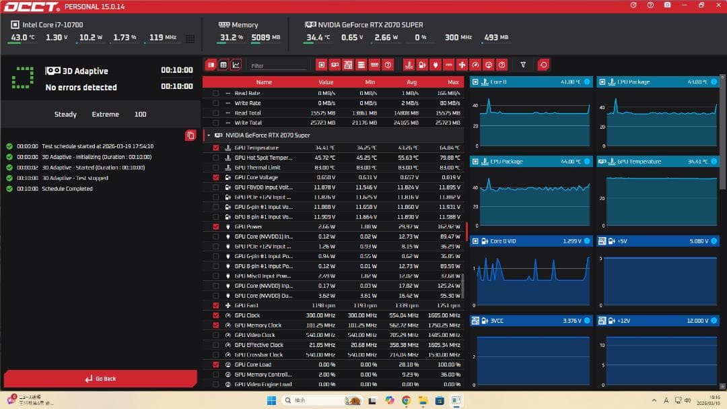Toggle unknown sensor type question filter

[501, 65]
